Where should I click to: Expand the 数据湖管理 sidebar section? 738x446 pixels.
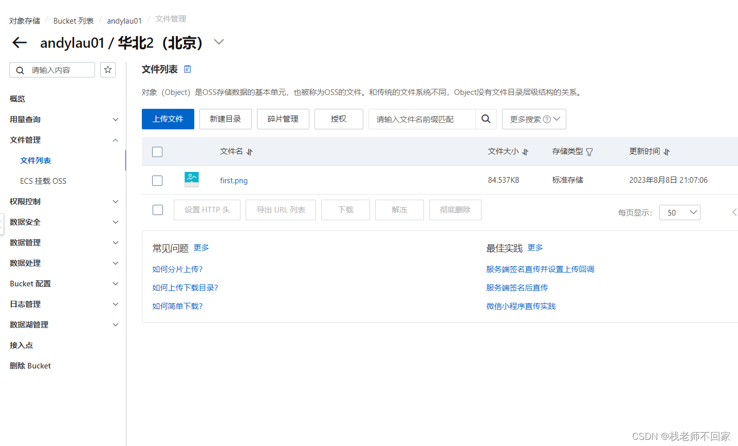point(116,325)
